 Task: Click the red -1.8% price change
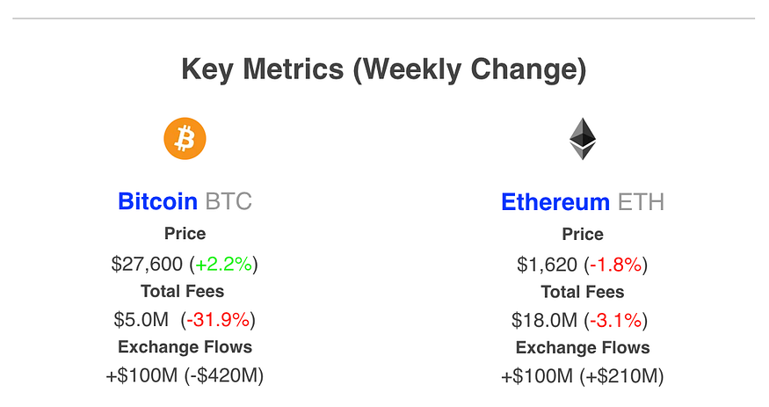615,265
